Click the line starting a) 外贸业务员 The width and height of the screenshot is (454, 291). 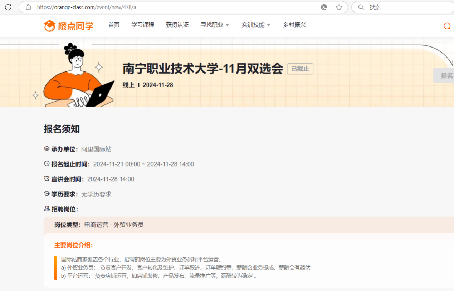click(186, 267)
